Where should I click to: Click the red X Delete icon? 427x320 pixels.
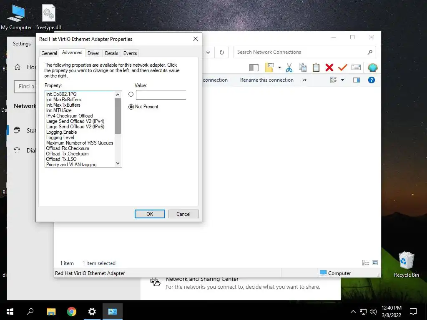[x=329, y=67]
